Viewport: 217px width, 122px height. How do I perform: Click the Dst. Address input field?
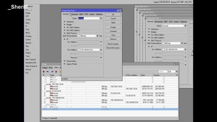(90, 50)
